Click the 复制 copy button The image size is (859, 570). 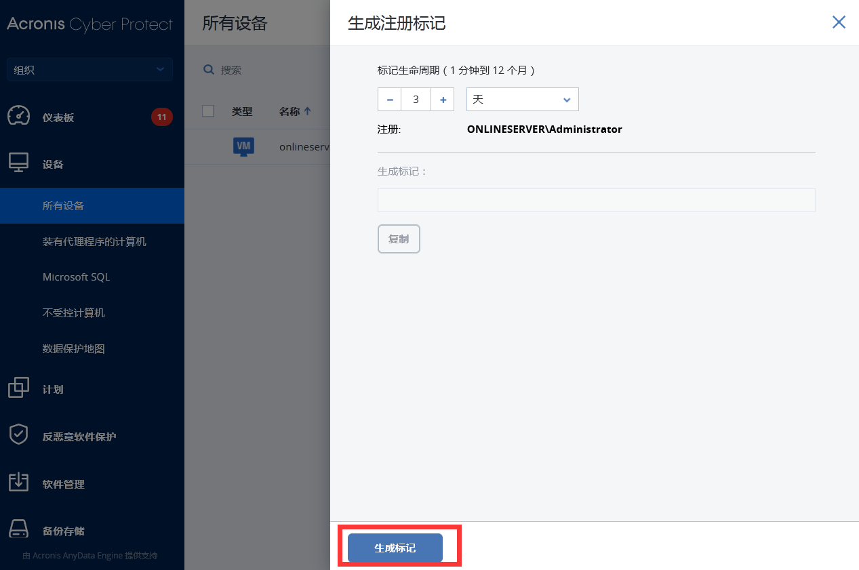coord(399,239)
